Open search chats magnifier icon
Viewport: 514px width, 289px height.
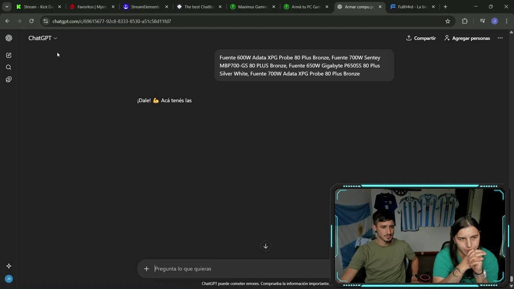pyautogui.click(x=9, y=67)
